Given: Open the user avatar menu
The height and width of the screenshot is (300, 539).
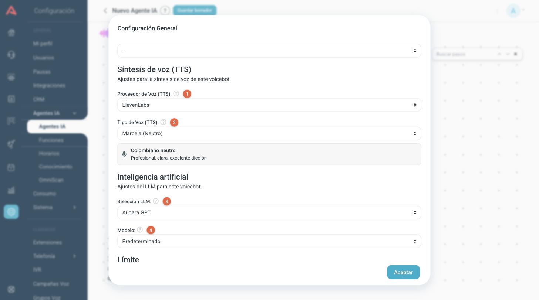Looking at the screenshot, I should pyautogui.click(x=513, y=11).
